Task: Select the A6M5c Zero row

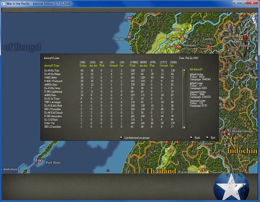Action: pyautogui.click(x=110, y=84)
